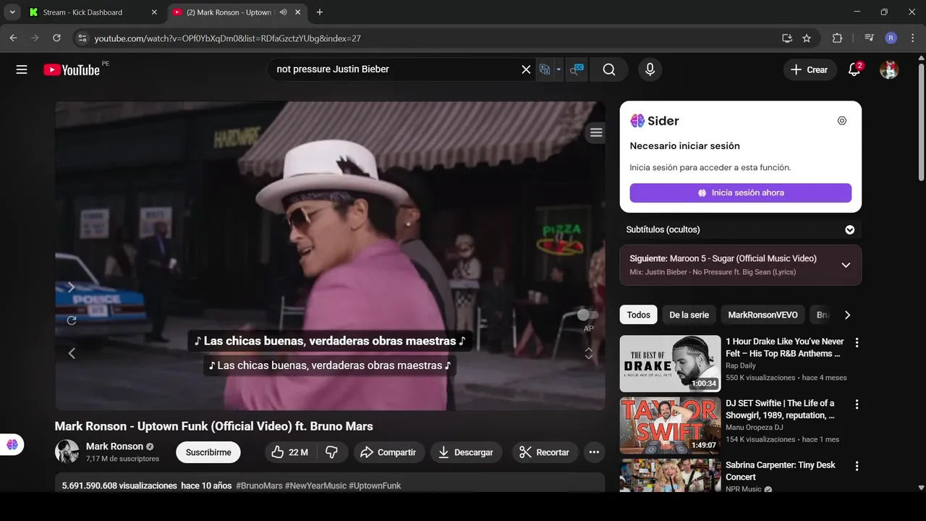Go back in browser

tap(14, 38)
